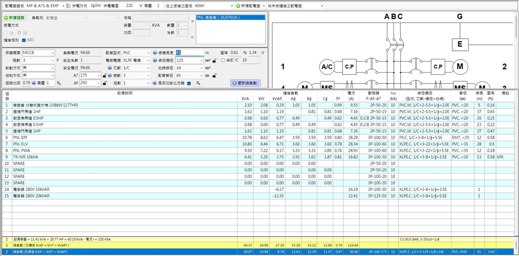Toggle the lock icon next to AF field
Image resolution: width=519 pixels, height=256 pixels.
pos(104,83)
